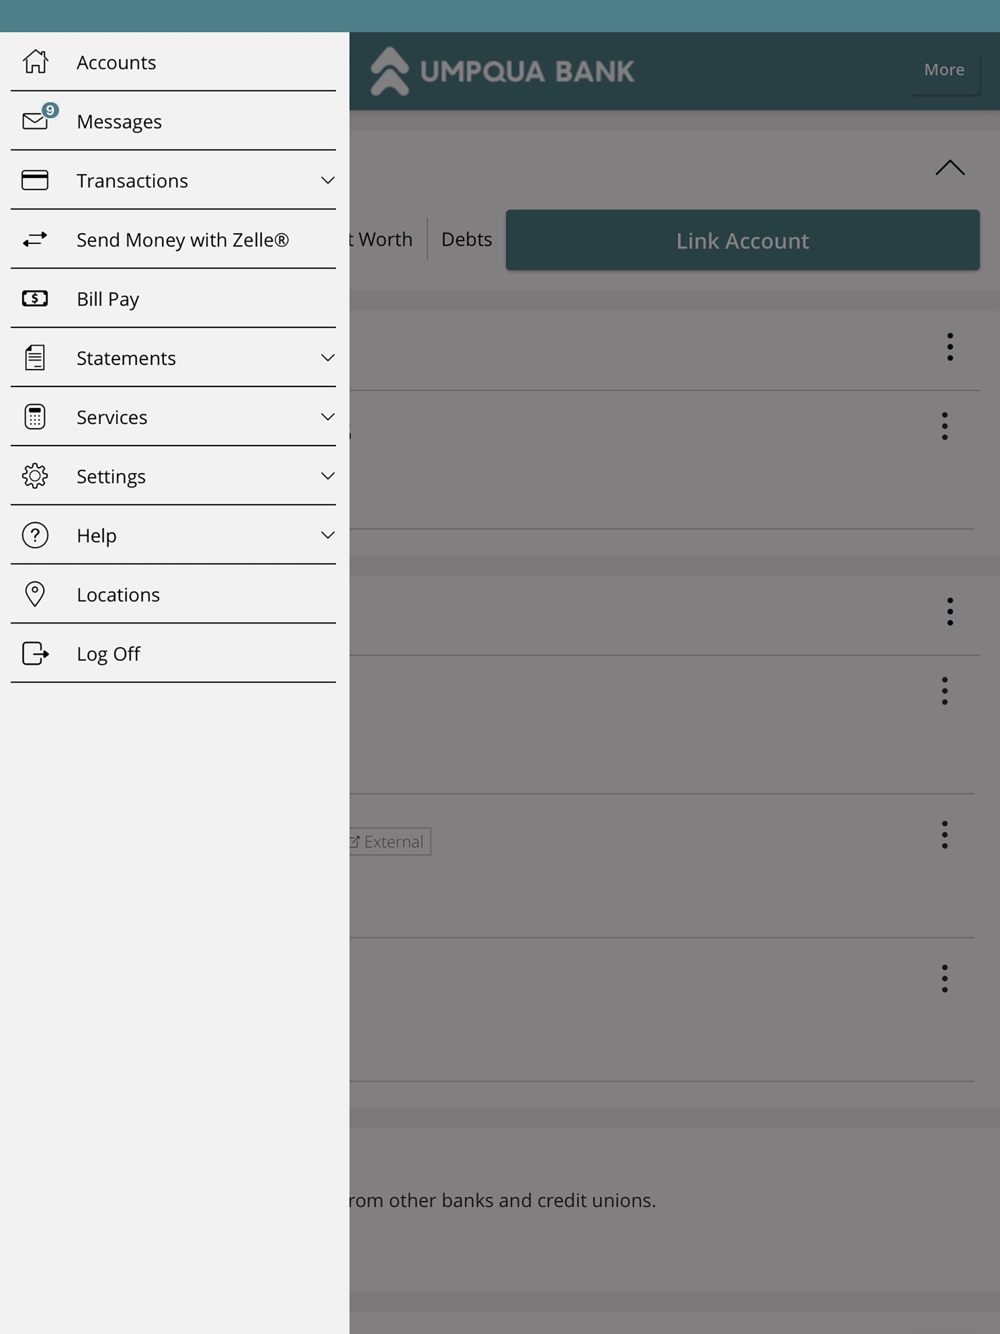
Task: Click Help label in menu
Action: (x=97, y=536)
